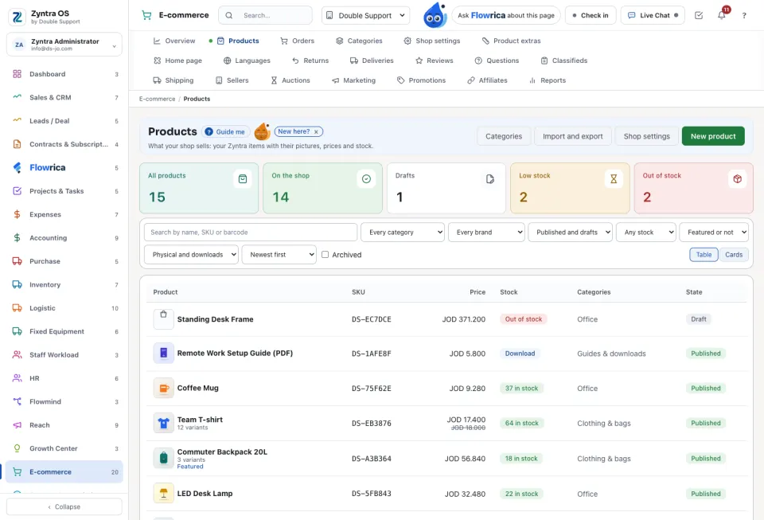Viewport: 764px width, 520px height.
Task: Click the document icon on Drafts card
Action: (490, 179)
